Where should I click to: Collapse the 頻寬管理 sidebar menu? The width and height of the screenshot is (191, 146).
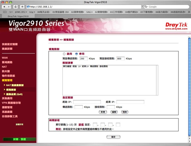point(7,80)
